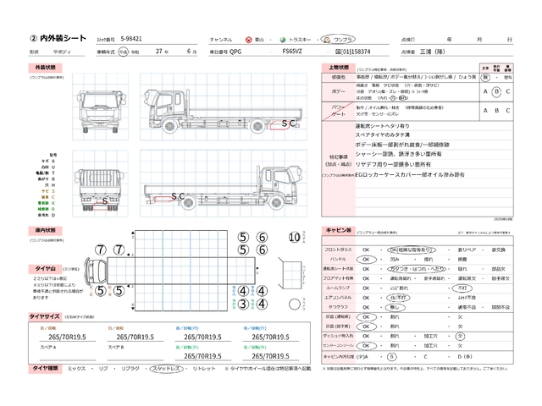Click the stock number field 5-98421

(x=131, y=39)
